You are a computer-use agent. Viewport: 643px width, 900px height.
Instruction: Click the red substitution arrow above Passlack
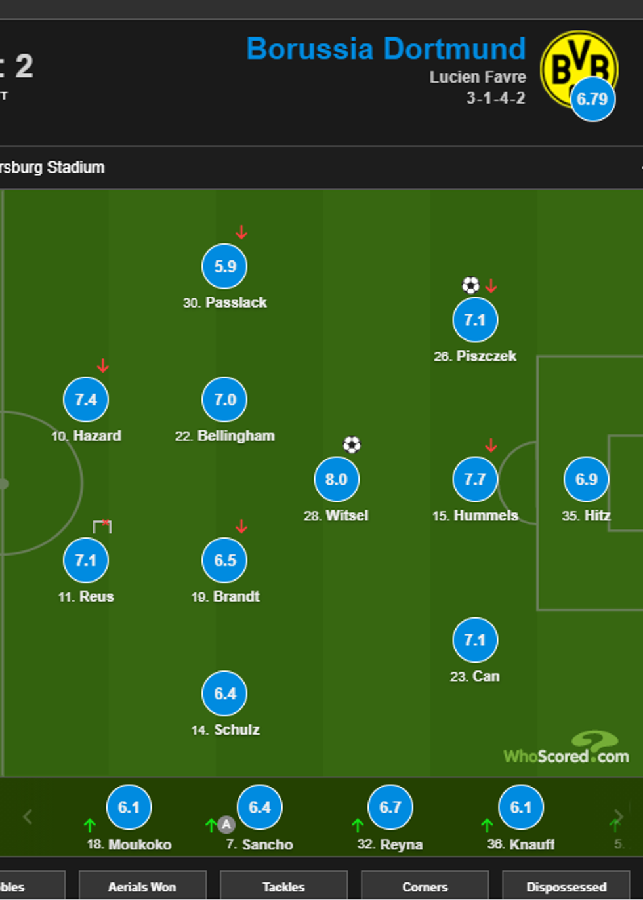coord(241,232)
